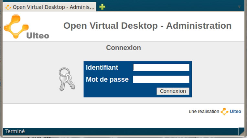Click the Mot de passe password field

pyautogui.click(x=161, y=79)
